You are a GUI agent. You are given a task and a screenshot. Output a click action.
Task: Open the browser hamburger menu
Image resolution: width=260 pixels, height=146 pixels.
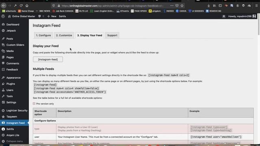tap(256, 6)
